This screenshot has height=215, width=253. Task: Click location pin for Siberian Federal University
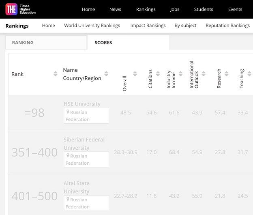(68, 155)
